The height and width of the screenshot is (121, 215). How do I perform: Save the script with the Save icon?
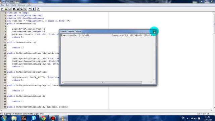pos(10,9)
